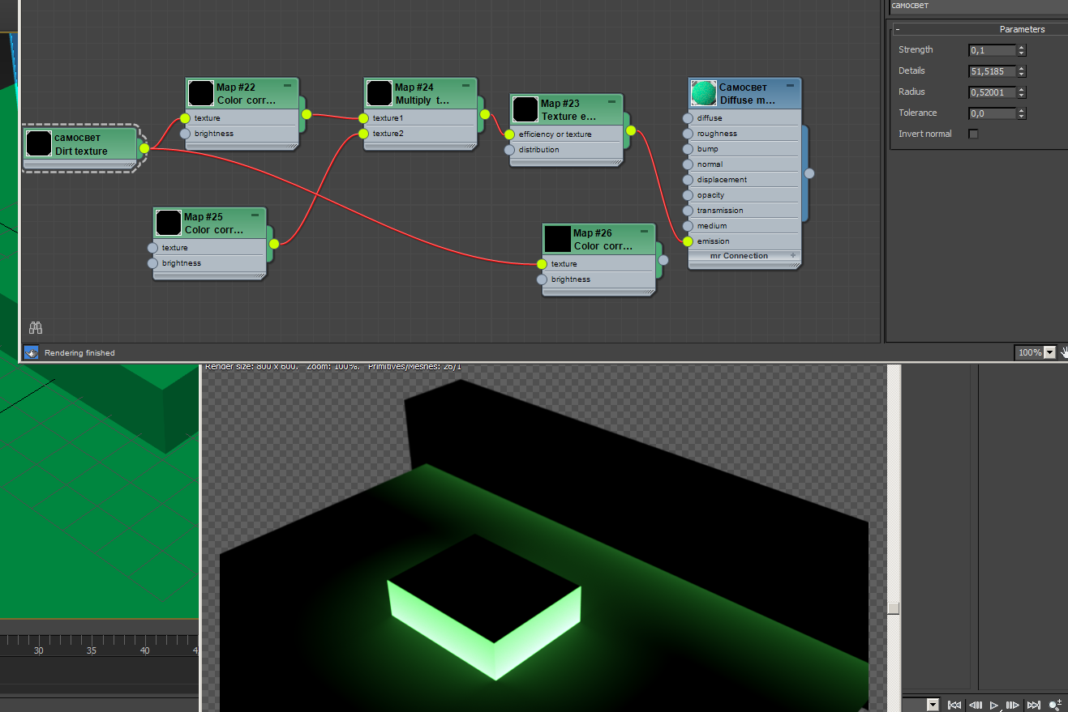This screenshot has width=1068, height=712.
Task: Click Map #26 brightness input socket
Action: pyautogui.click(x=542, y=279)
